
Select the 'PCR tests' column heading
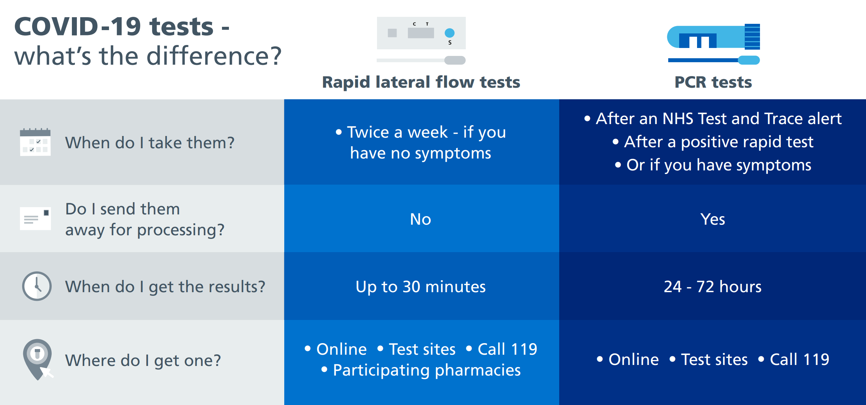click(713, 82)
